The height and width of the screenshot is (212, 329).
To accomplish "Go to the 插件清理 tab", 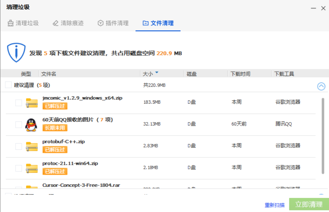I will tap(113, 23).
